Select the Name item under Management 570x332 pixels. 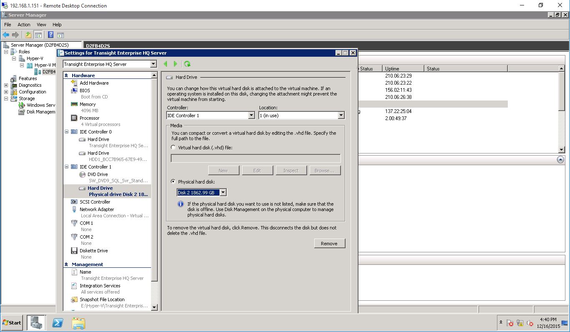(85, 272)
